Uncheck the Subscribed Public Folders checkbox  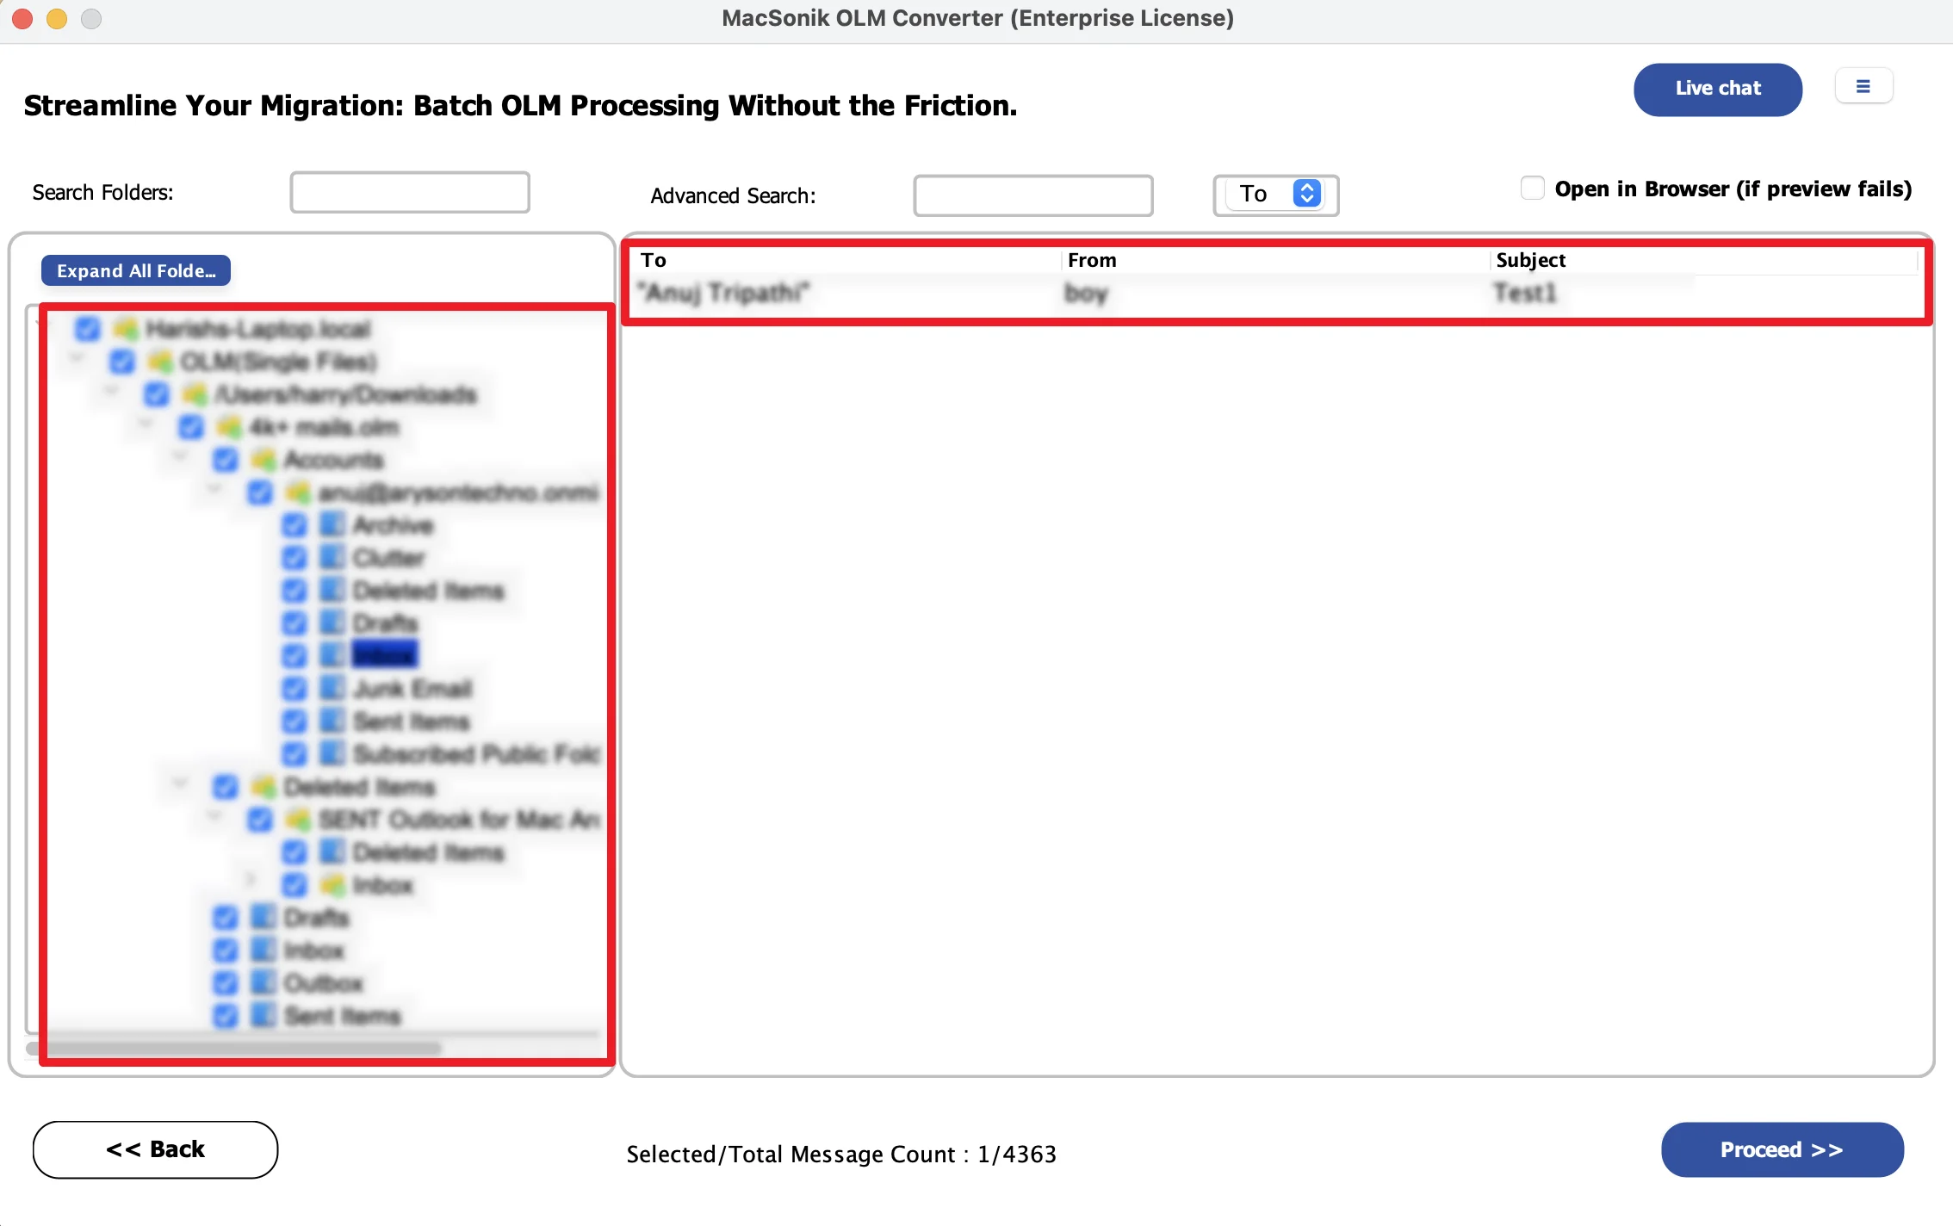[294, 754]
